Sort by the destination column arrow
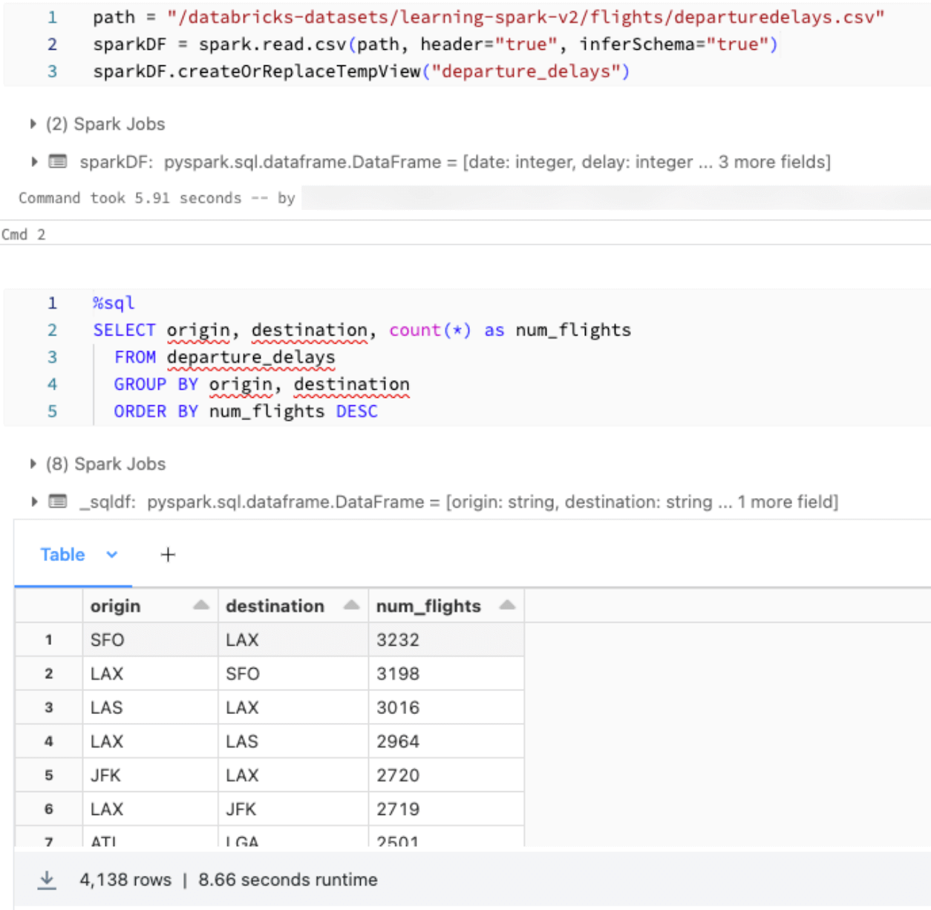This screenshot has height=910, width=931. (x=351, y=606)
